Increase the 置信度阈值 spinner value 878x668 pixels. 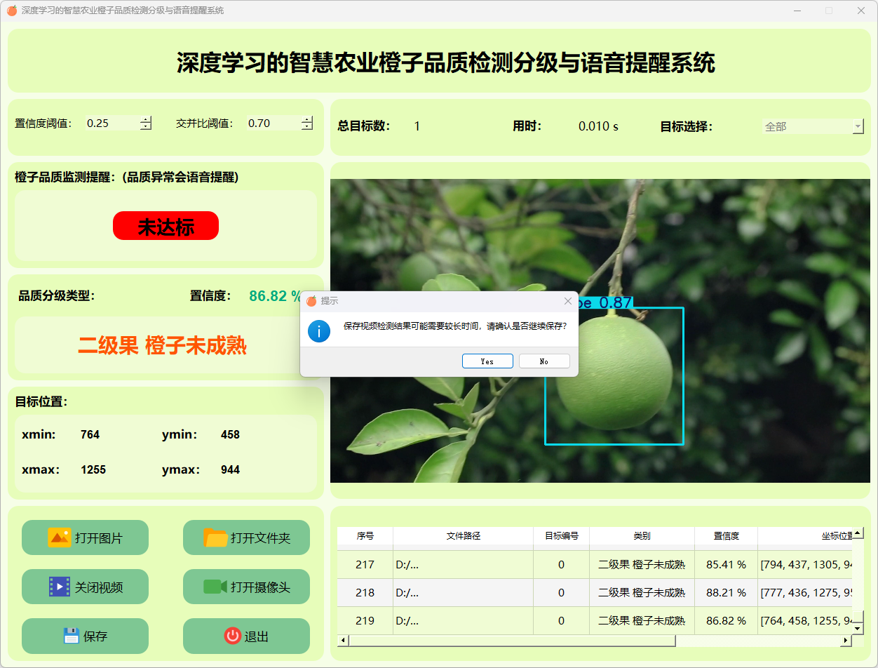146,119
